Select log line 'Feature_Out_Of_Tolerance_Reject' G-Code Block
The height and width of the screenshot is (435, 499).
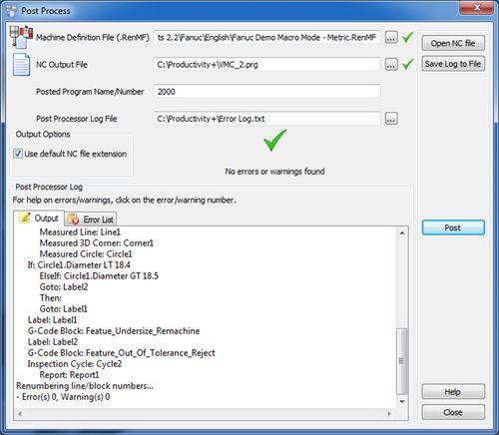tap(122, 353)
